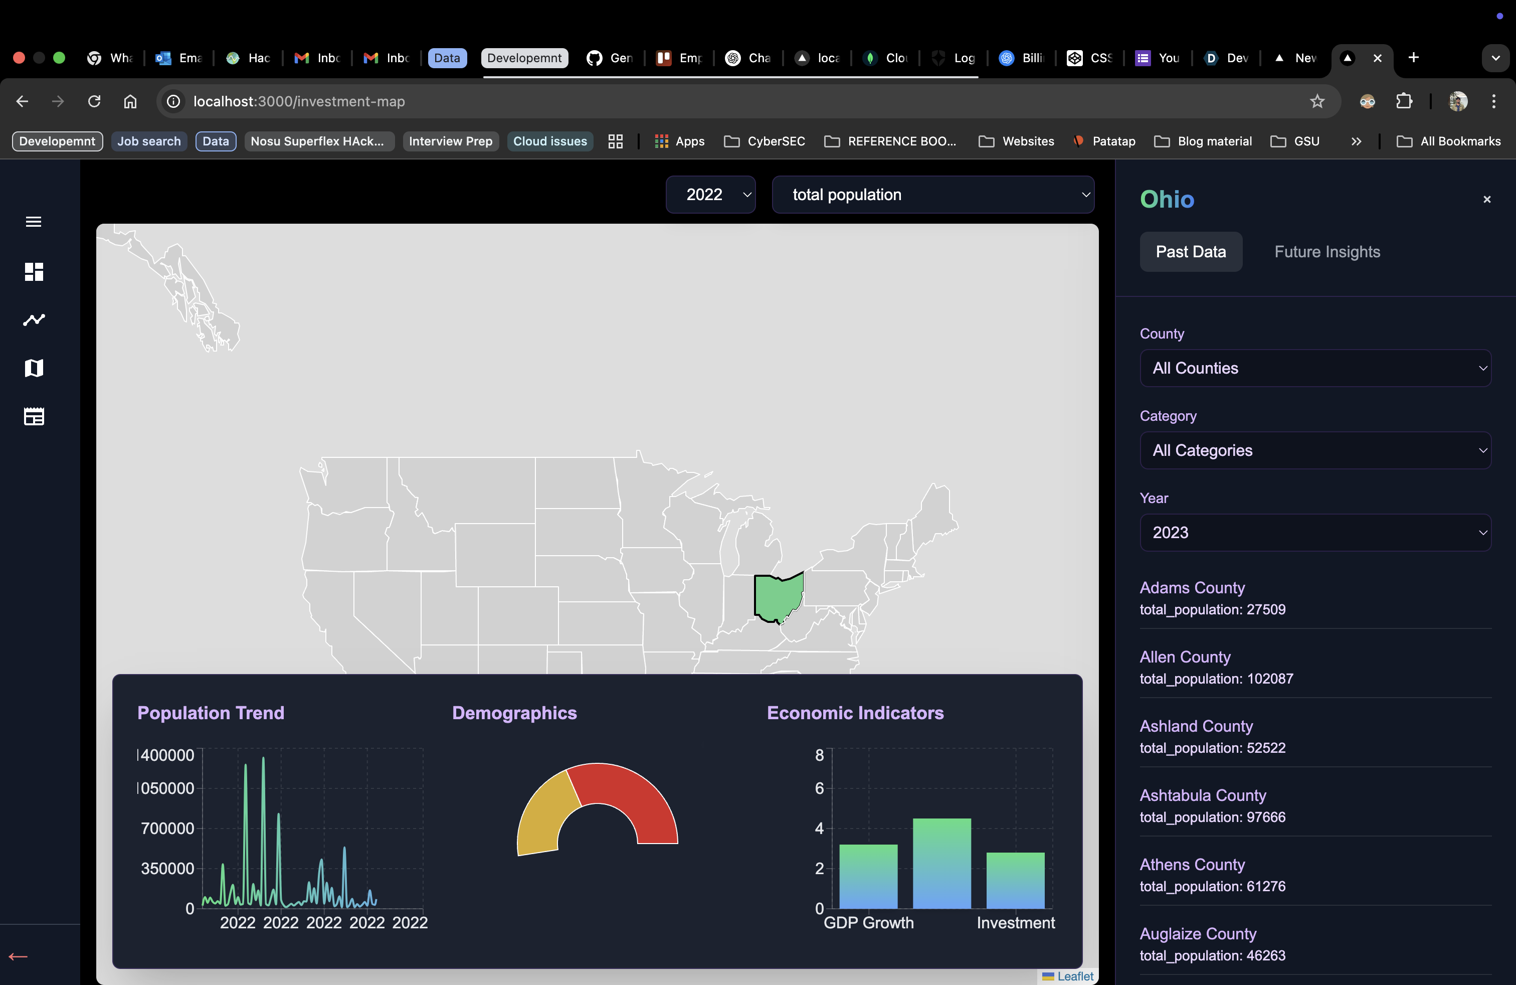1516x985 pixels.
Task: Open the table view sidebar icon
Action: coord(34,417)
